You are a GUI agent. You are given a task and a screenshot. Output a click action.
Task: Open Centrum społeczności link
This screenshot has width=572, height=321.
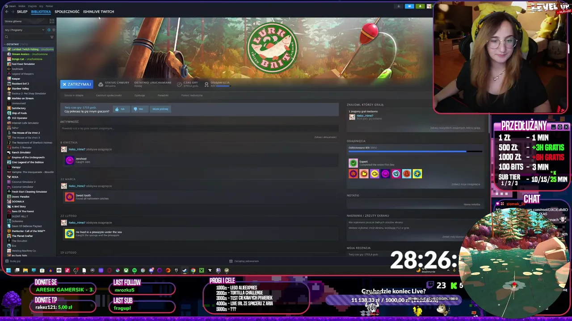(109, 95)
